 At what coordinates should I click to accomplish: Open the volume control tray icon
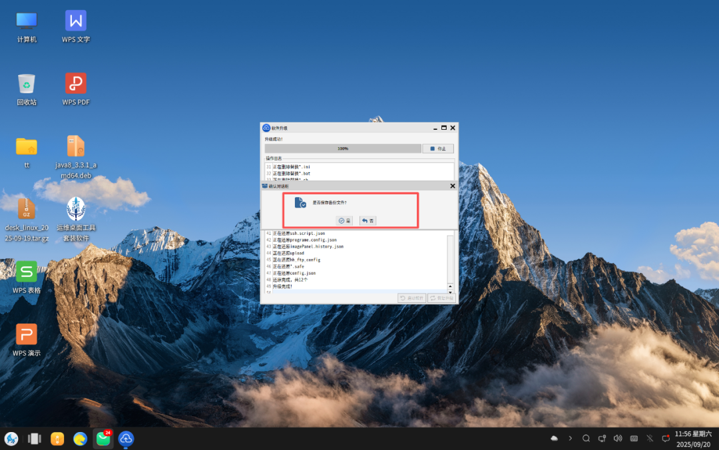(618, 439)
